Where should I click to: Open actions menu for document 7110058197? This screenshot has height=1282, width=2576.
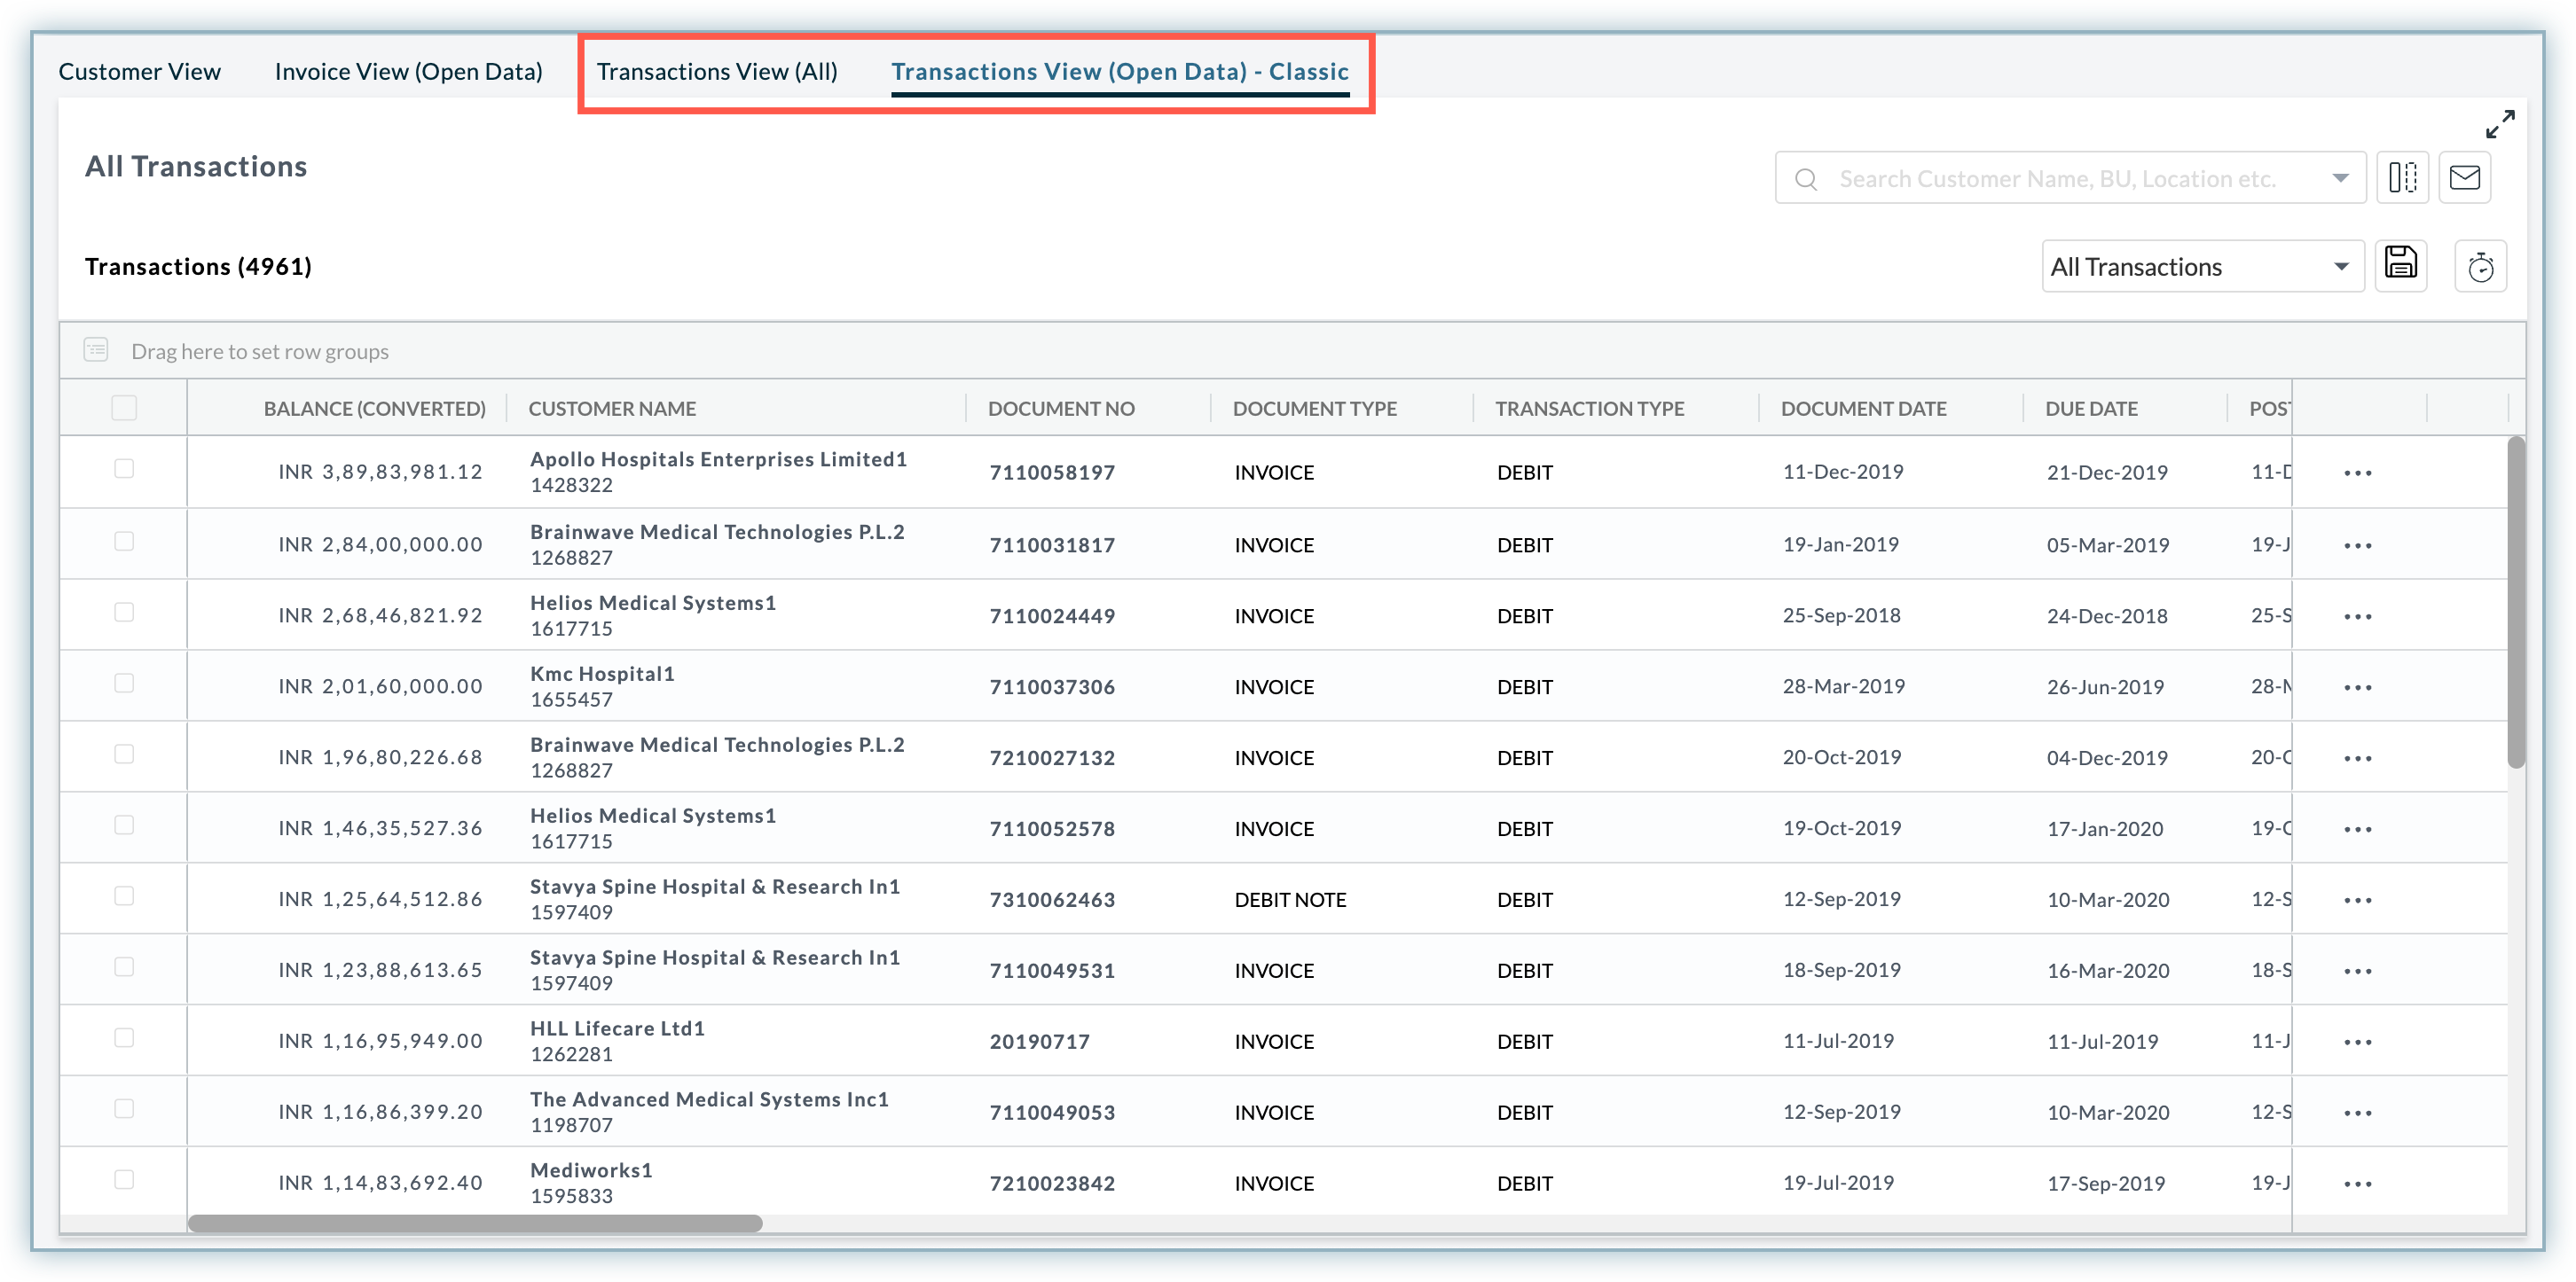(x=2357, y=473)
